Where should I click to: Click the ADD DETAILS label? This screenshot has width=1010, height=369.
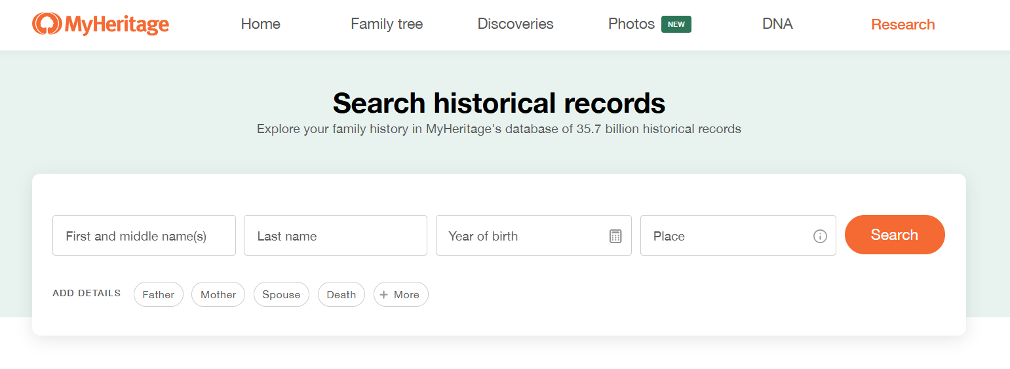click(87, 293)
